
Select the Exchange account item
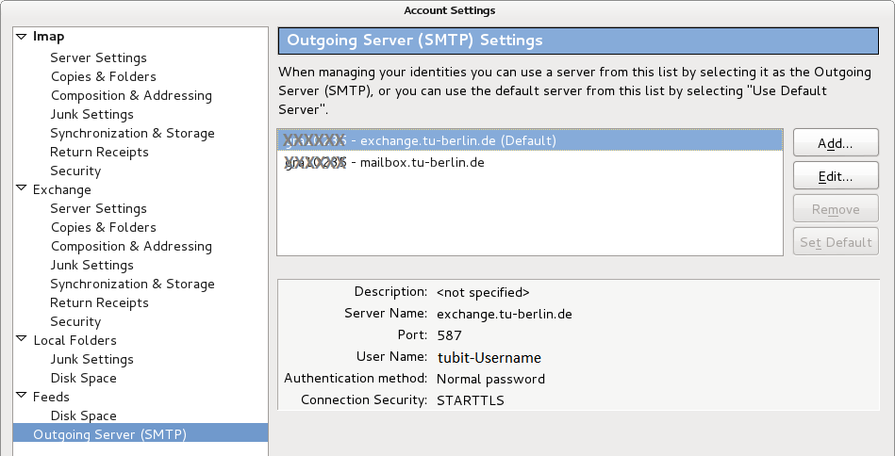(x=61, y=189)
